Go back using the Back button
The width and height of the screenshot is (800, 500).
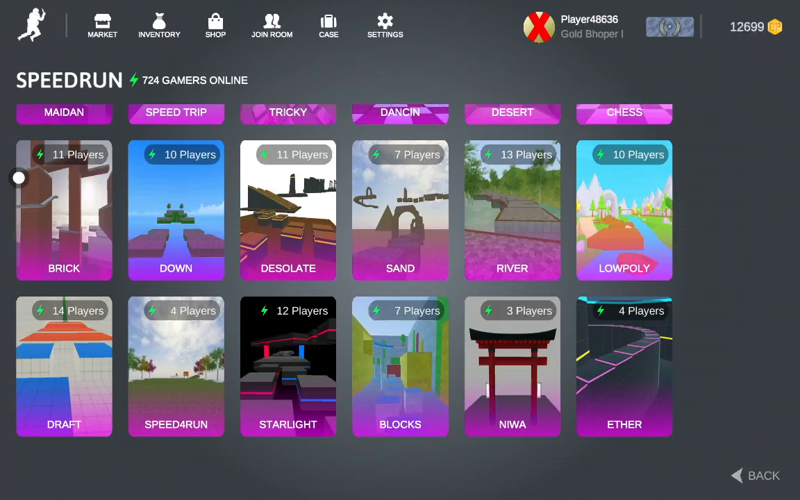point(756,476)
